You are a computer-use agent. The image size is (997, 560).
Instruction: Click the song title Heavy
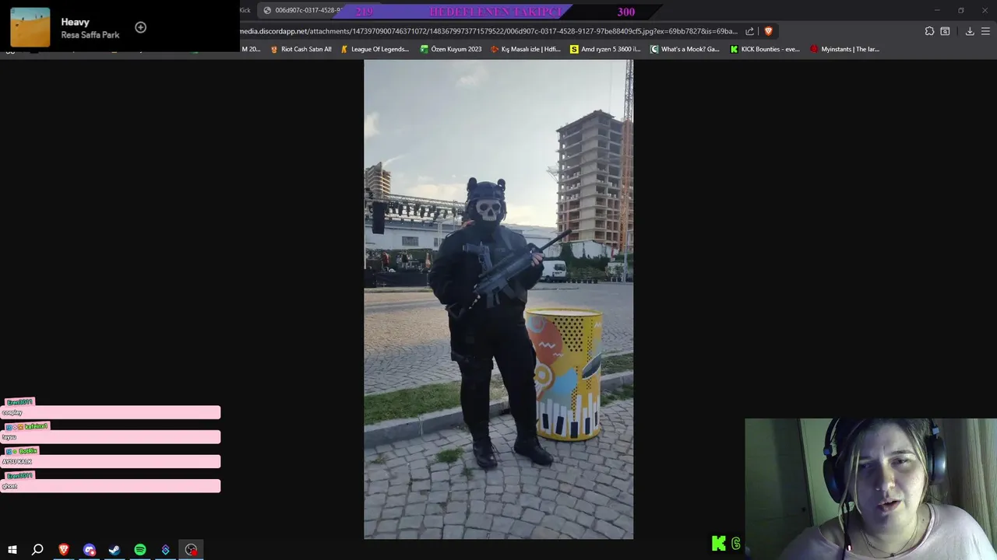[x=76, y=22]
